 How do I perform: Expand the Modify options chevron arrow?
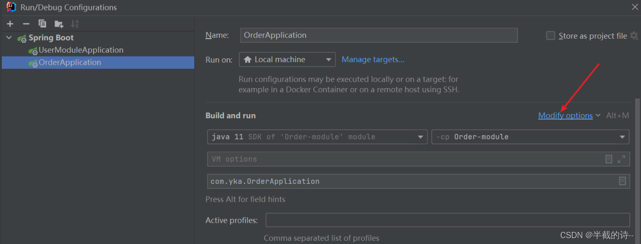(598, 115)
